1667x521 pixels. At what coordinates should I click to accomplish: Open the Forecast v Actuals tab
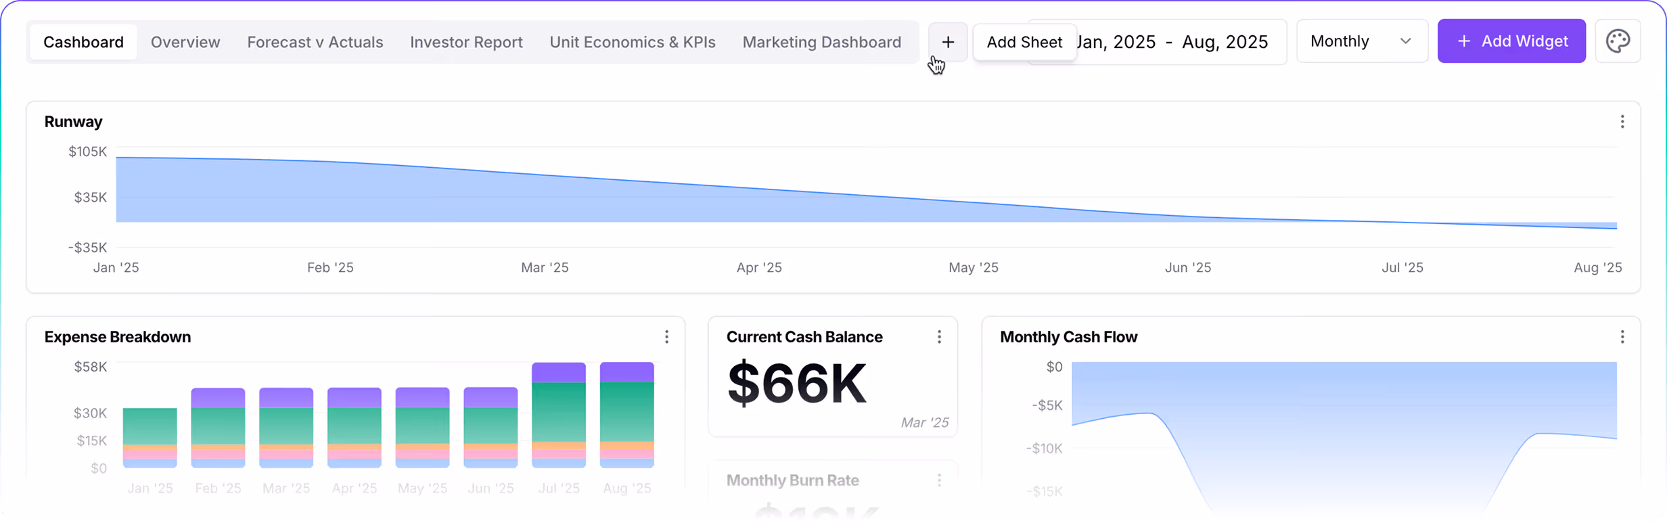tap(315, 42)
